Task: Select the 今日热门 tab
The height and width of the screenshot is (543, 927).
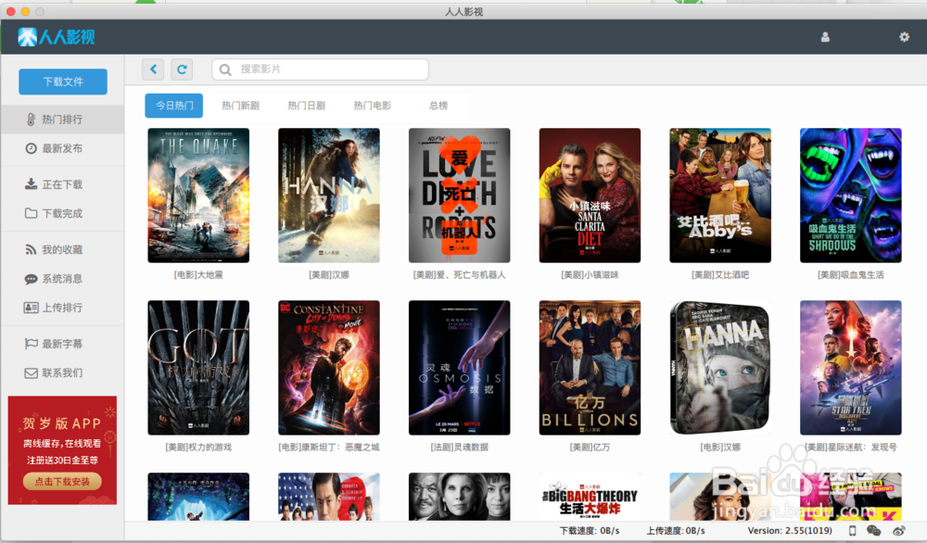Action: pyautogui.click(x=174, y=106)
